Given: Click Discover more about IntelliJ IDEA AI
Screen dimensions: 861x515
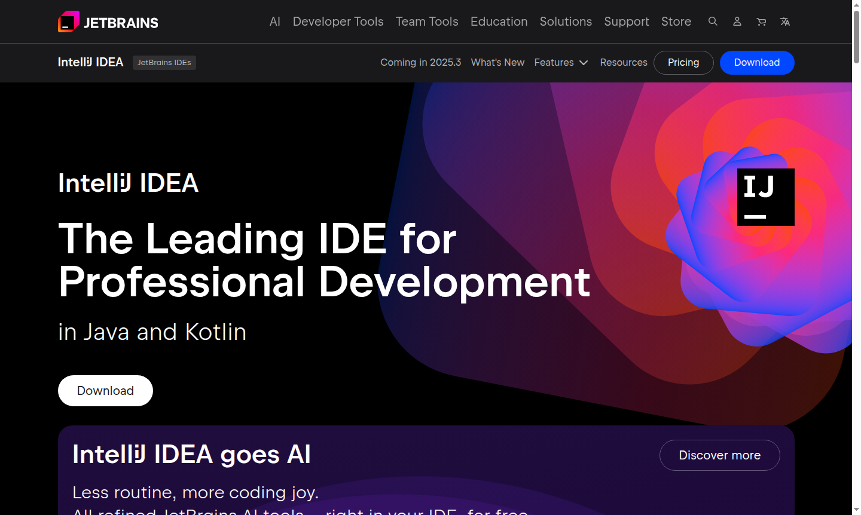Looking at the screenshot, I should pyautogui.click(x=719, y=455).
